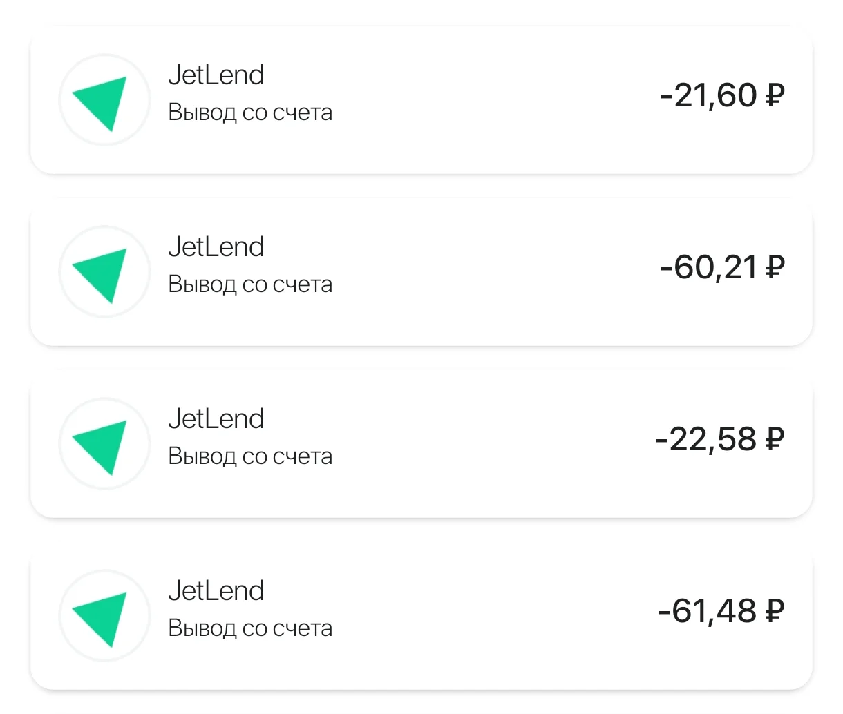
Task: Tap the JetLend logo beside -60,21 ₽
Action: point(104,272)
